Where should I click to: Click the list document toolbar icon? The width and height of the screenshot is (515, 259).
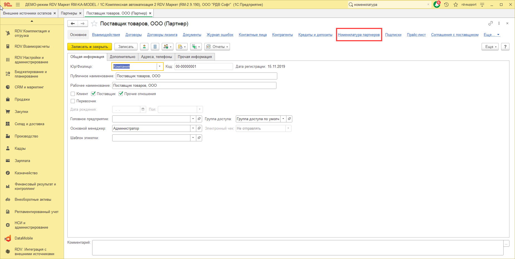(155, 47)
